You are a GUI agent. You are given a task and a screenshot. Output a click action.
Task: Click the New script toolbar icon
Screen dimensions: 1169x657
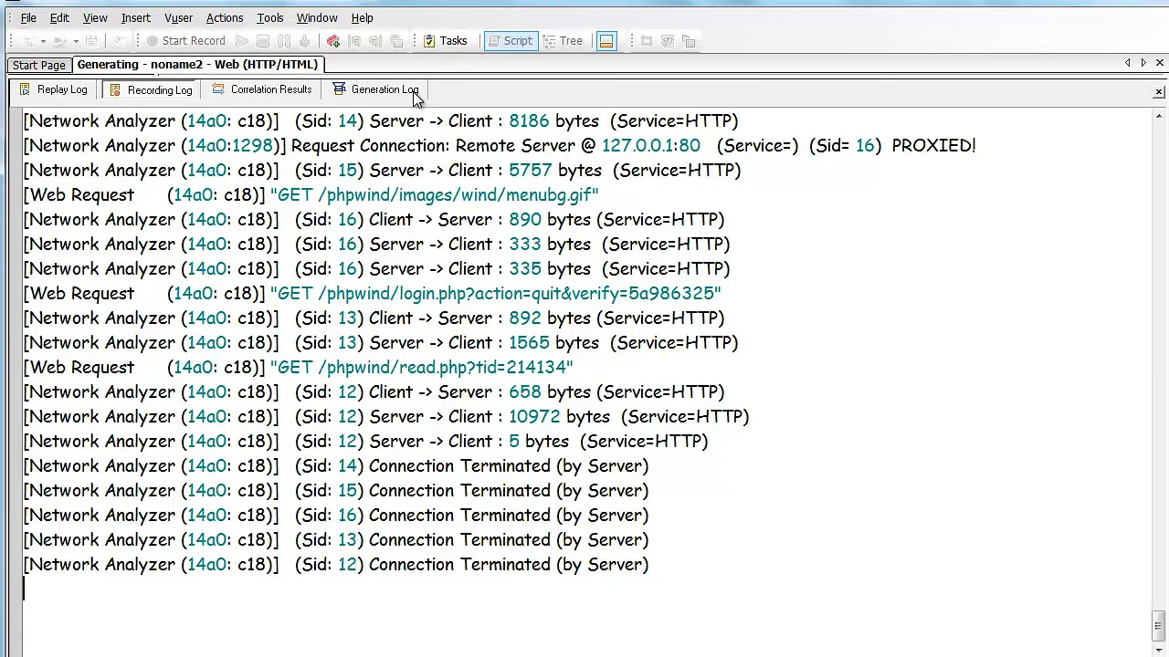coord(27,41)
